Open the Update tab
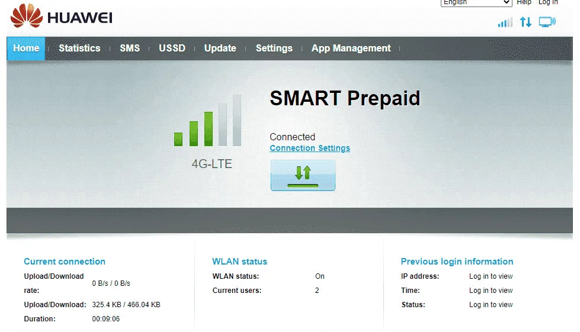Viewport: 580px width, 332px height. coord(220,49)
